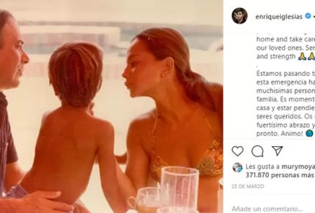Like the post with the heart icon
Image resolution: width=315 pixels, height=213 pixels.
click(x=237, y=151)
